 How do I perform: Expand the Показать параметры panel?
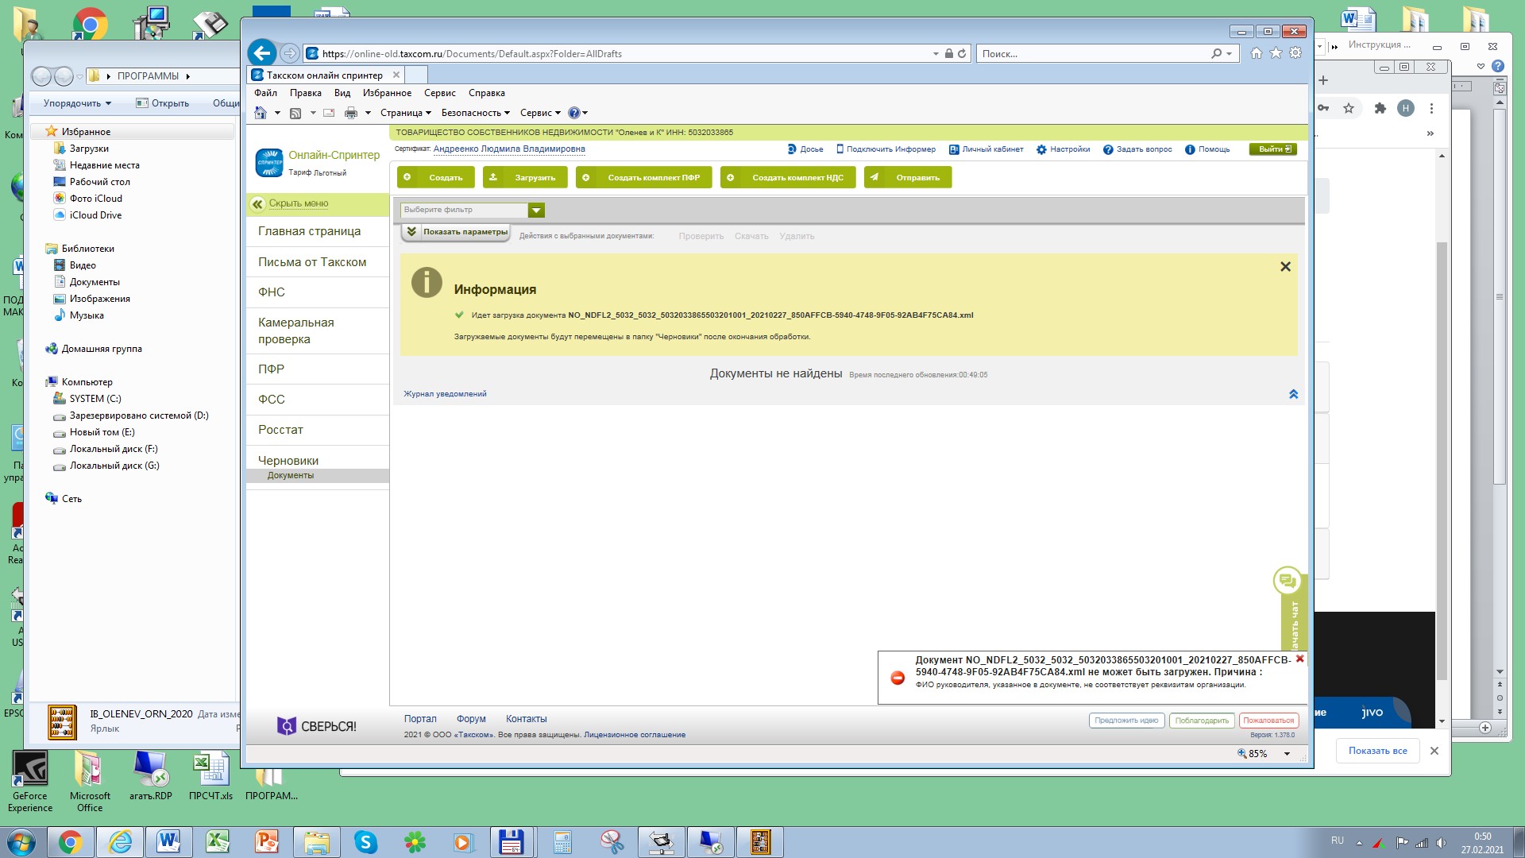click(456, 232)
